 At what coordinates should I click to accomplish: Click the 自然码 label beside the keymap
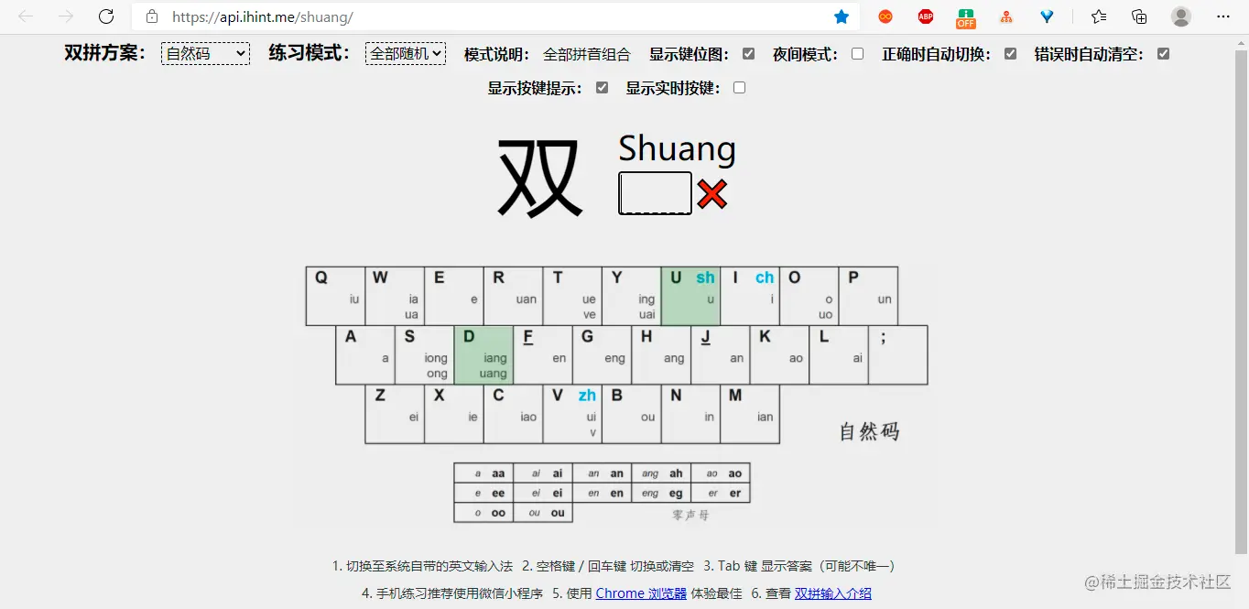click(x=870, y=431)
